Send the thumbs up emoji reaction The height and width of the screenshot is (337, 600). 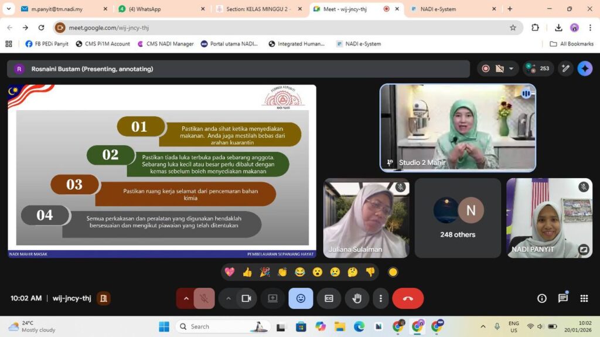click(247, 272)
